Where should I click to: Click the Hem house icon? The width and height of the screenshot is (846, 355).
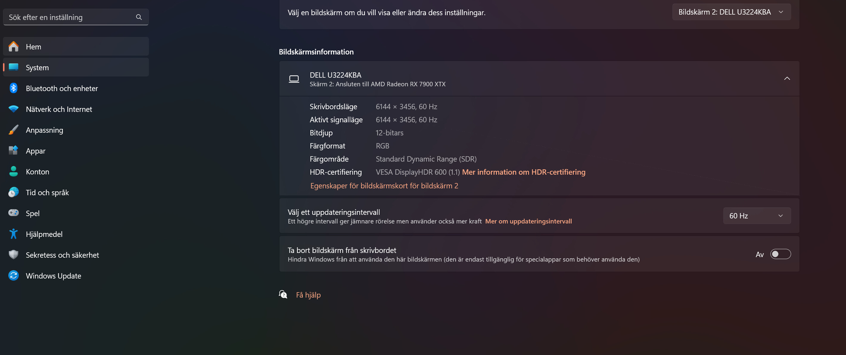pos(13,47)
